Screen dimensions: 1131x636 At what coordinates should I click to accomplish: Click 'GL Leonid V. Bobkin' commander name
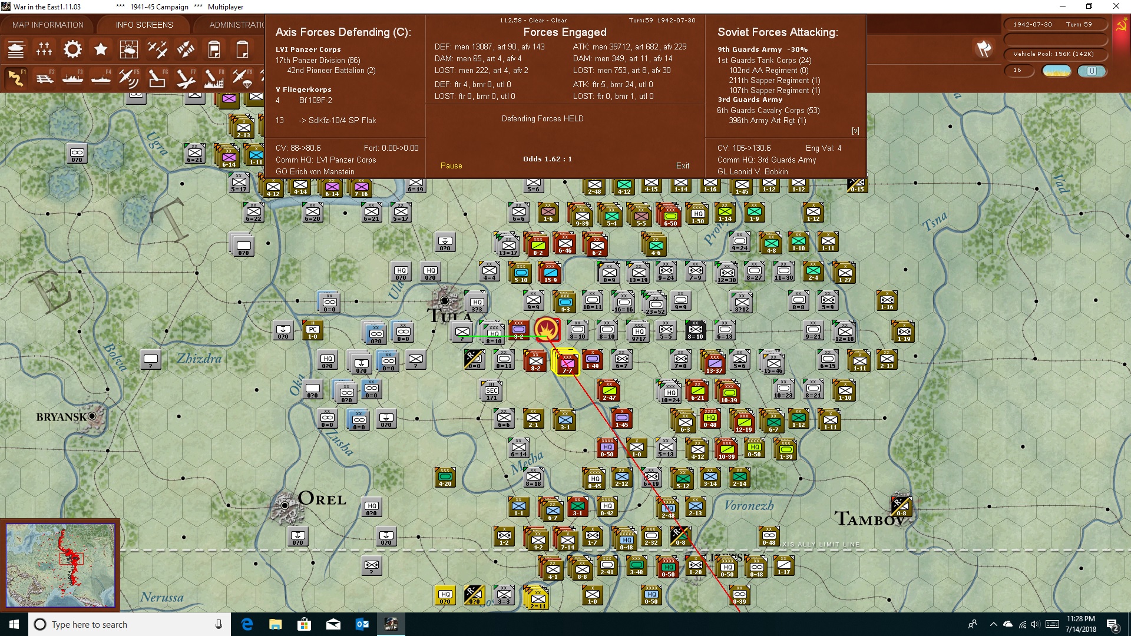[x=752, y=171]
